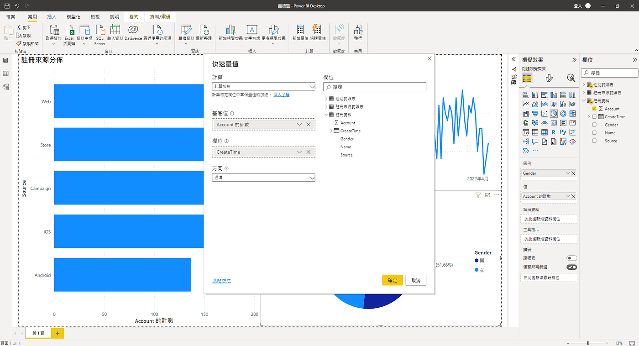
Task: Check the Source field checkbox
Action: click(594, 141)
